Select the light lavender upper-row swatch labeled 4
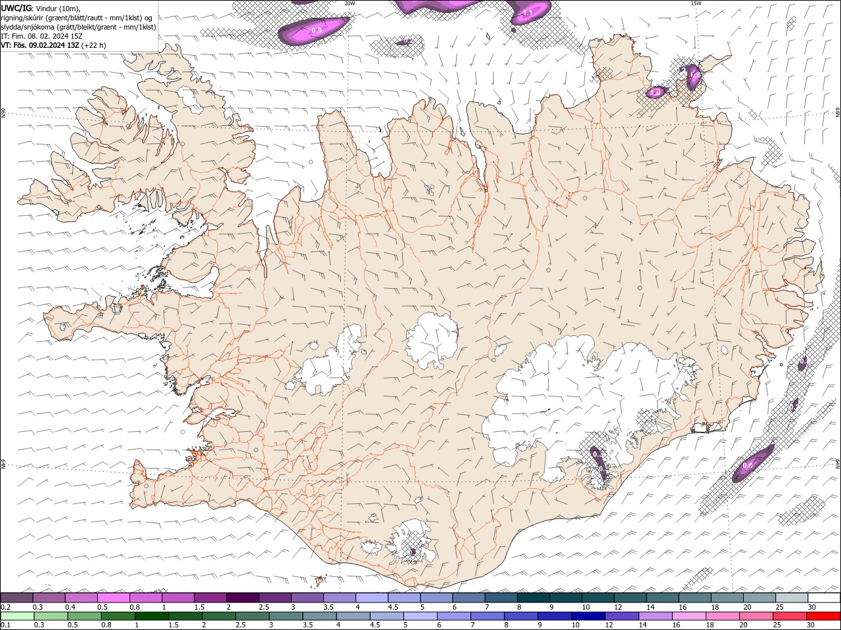 371,598
